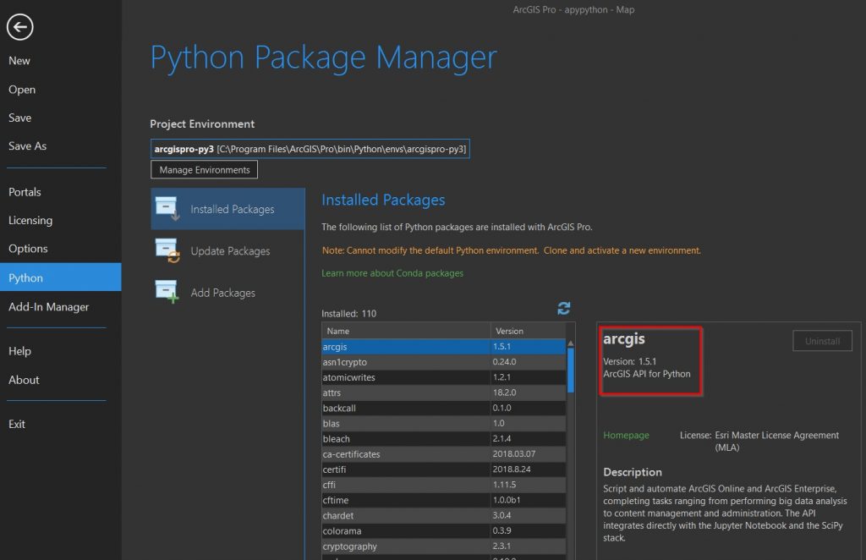This screenshot has height=560, width=866.
Task: Click the Manage Environments button
Action: point(203,169)
